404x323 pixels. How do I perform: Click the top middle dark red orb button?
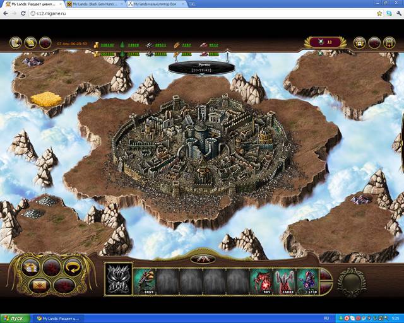click(x=52, y=268)
